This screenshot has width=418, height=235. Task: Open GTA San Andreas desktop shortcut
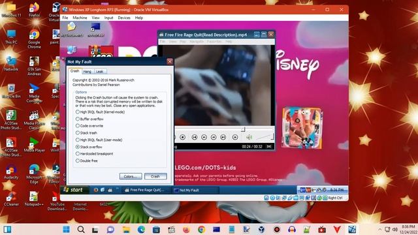(34, 66)
